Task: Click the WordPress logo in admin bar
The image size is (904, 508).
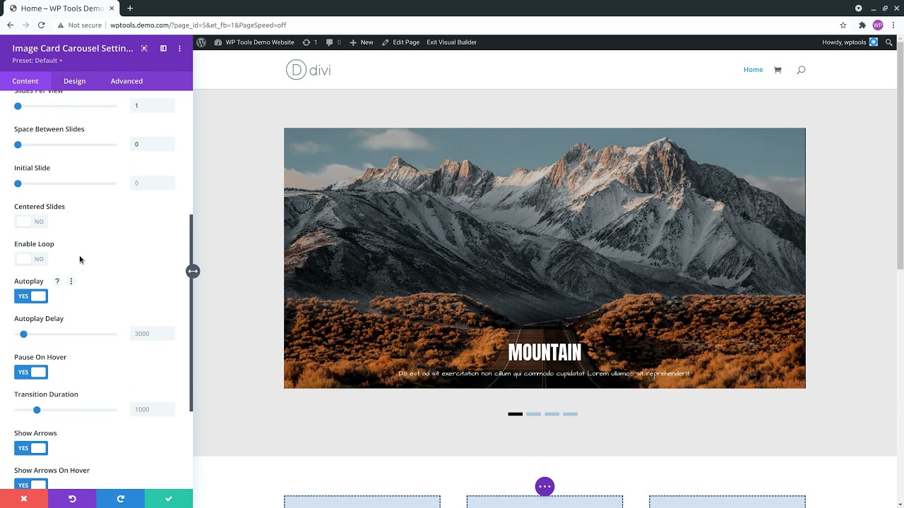Action: click(201, 42)
